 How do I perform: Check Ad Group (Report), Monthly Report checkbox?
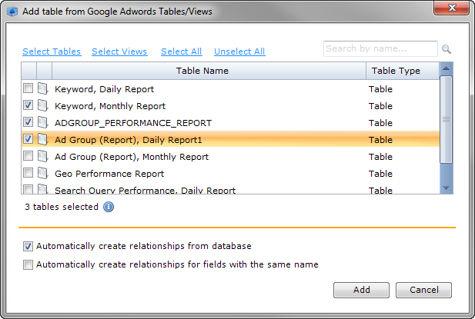point(28,156)
